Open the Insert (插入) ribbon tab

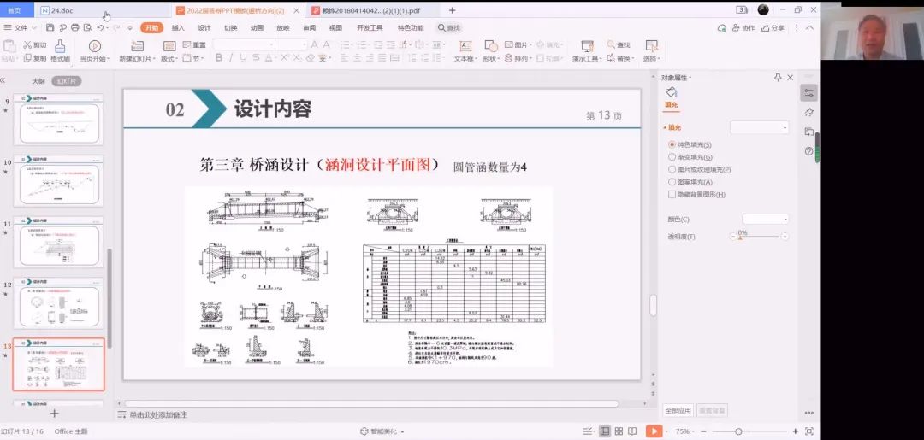tap(177, 27)
